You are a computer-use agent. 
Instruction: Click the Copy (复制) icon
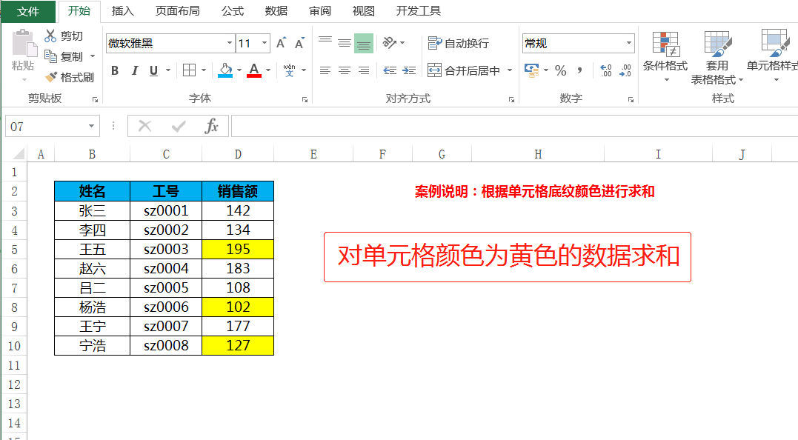(50, 56)
